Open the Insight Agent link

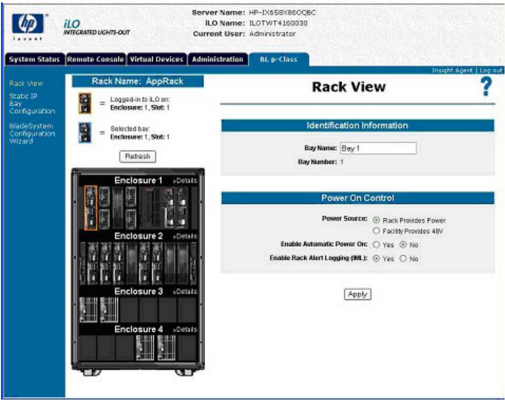tap(452, 70)
